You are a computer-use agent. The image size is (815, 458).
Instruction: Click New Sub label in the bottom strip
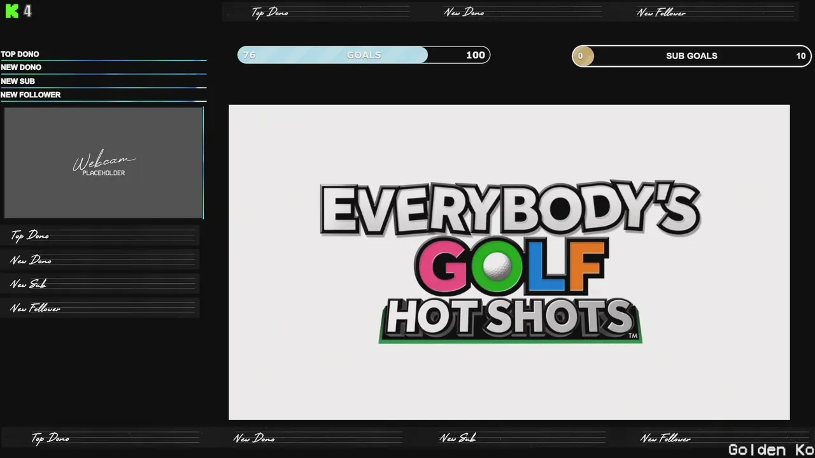[x=457, y=438]
